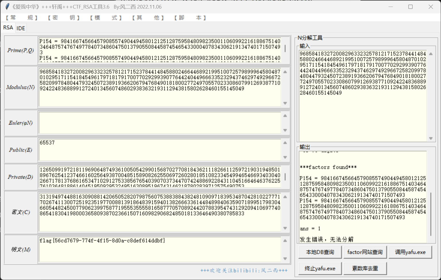Click the Private(D) scrollbar thumb
The height and width of the screenshot is (280, 441).
(x=285, y=177)
